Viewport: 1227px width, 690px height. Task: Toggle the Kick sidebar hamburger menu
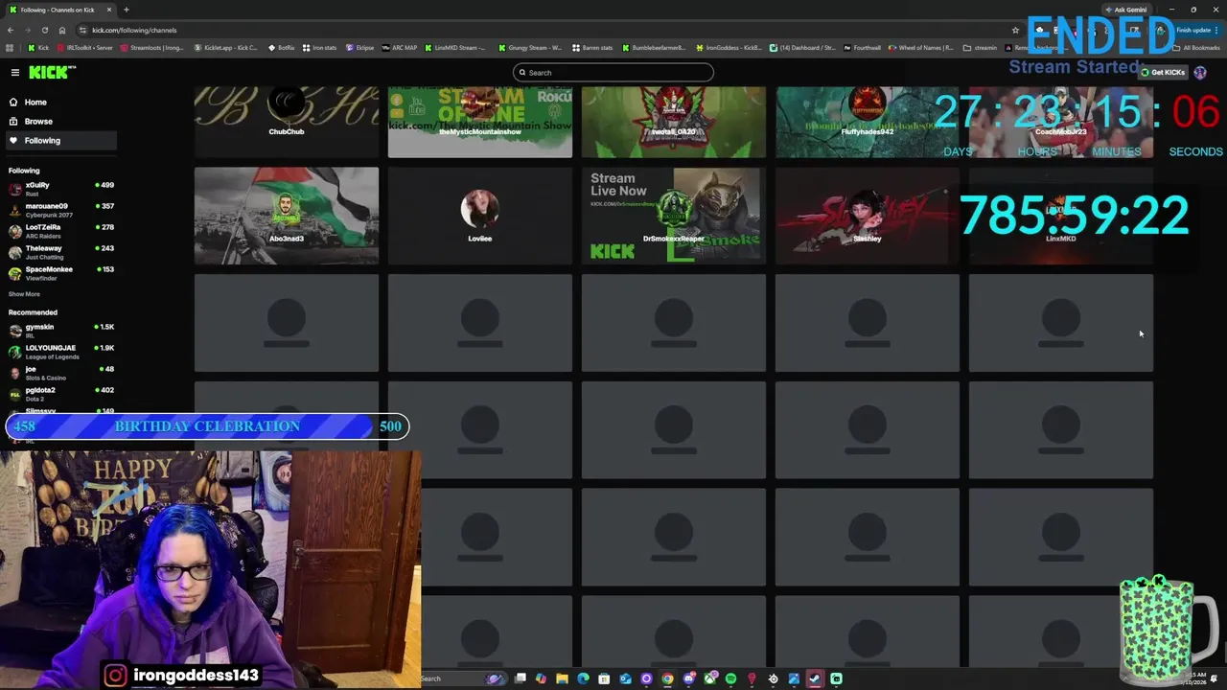tap(15, 72)
